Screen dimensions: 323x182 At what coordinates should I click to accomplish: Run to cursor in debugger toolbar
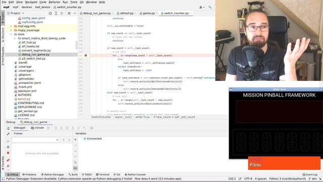(84, 128)
